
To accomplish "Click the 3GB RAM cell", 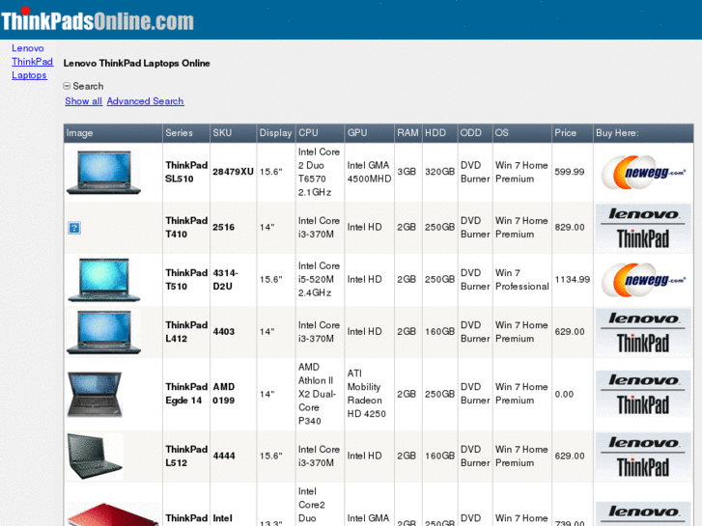I will 407,172.
